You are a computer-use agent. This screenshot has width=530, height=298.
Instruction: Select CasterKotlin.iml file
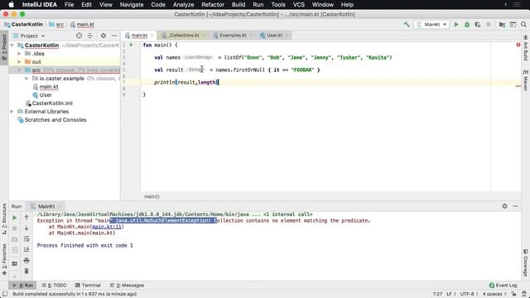pos(52,103)
